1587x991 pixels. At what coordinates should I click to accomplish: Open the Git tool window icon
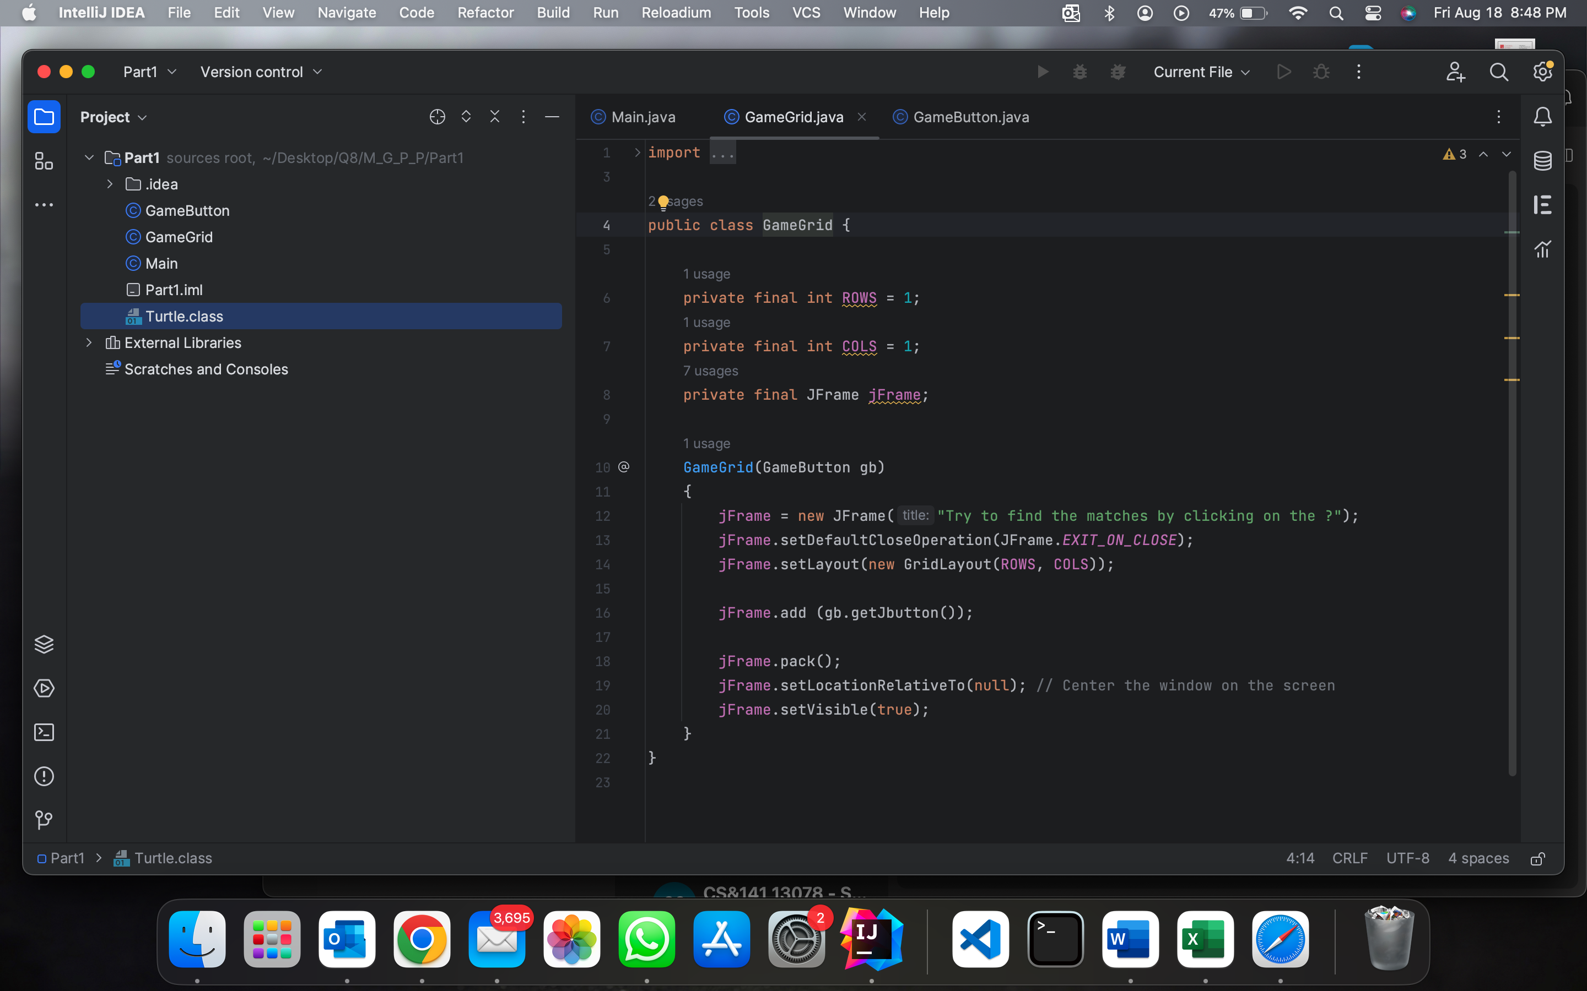[44, 820]
